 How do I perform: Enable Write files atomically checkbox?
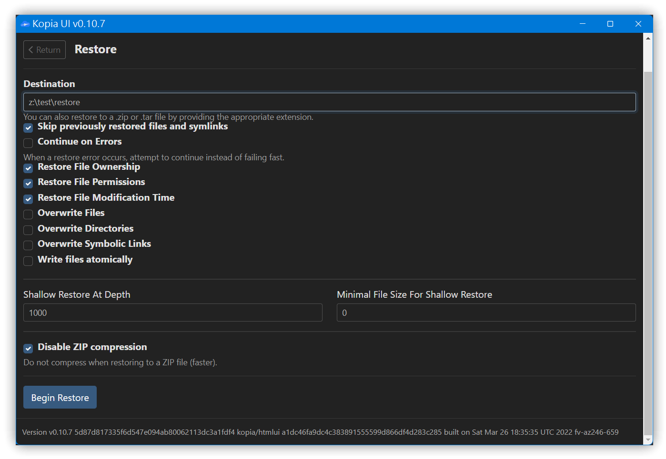28,261
